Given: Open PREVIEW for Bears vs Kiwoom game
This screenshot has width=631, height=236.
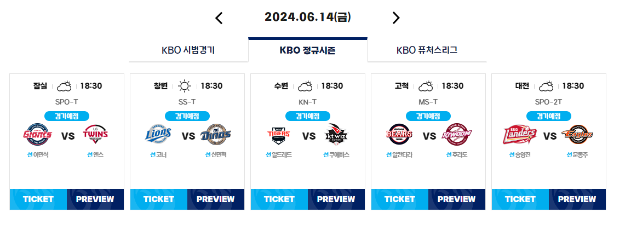Looking at the screenshot, I should (x=457, y=199).
